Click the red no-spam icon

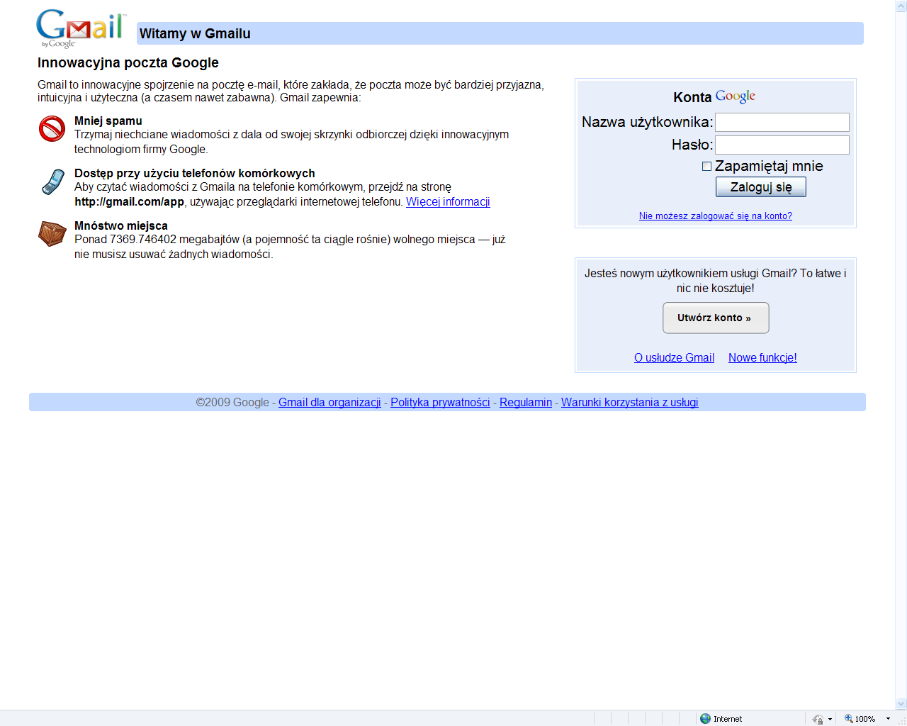(x=52, y=129)
